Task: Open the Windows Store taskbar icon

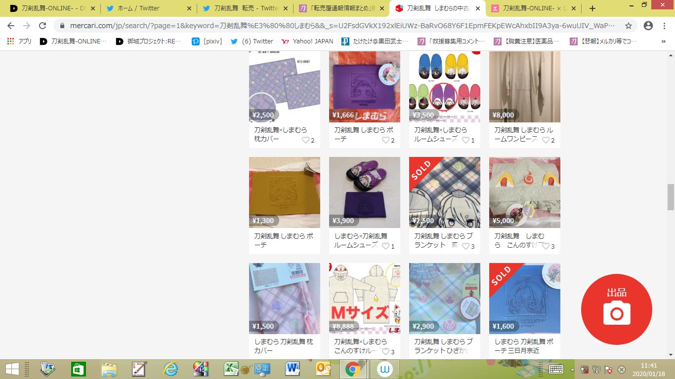Action: pos(78,369)
